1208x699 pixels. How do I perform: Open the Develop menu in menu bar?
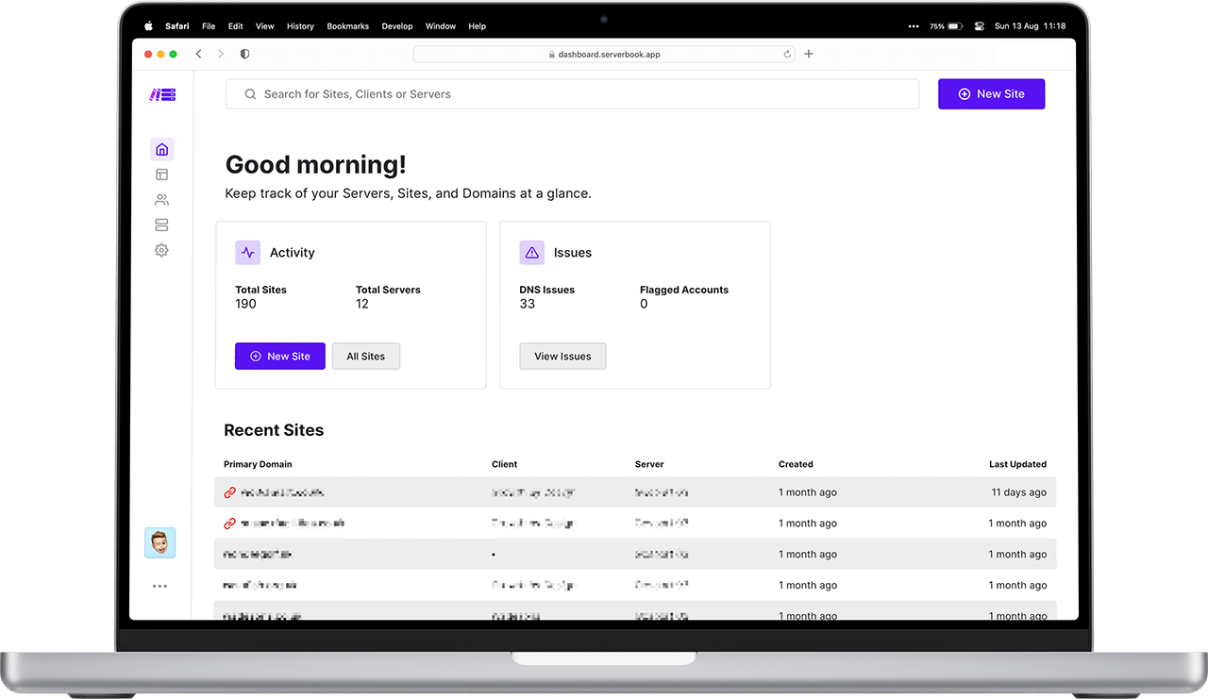[397, 26]
